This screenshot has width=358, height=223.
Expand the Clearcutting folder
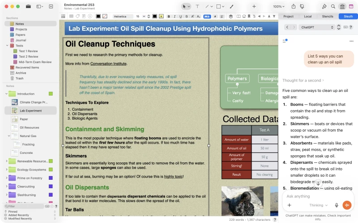coord(6,186)
